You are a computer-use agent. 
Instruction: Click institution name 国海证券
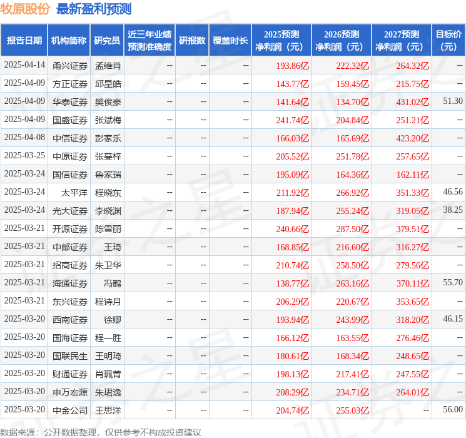(x=70, y=337)
